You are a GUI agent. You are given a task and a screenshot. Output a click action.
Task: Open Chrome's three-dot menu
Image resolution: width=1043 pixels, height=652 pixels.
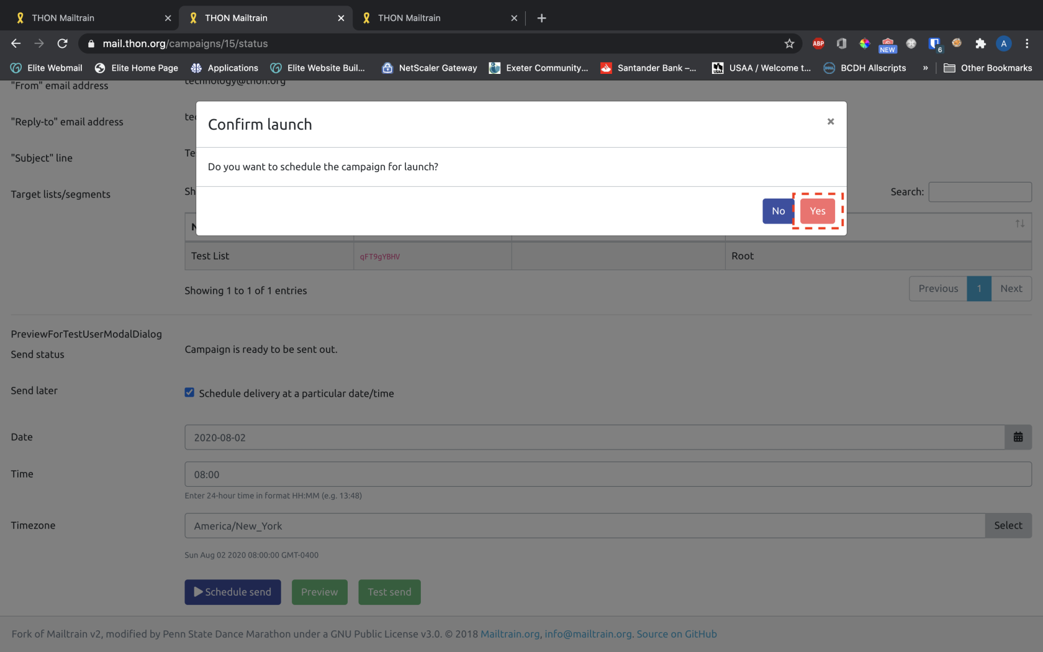click(x=1027, y=43)
